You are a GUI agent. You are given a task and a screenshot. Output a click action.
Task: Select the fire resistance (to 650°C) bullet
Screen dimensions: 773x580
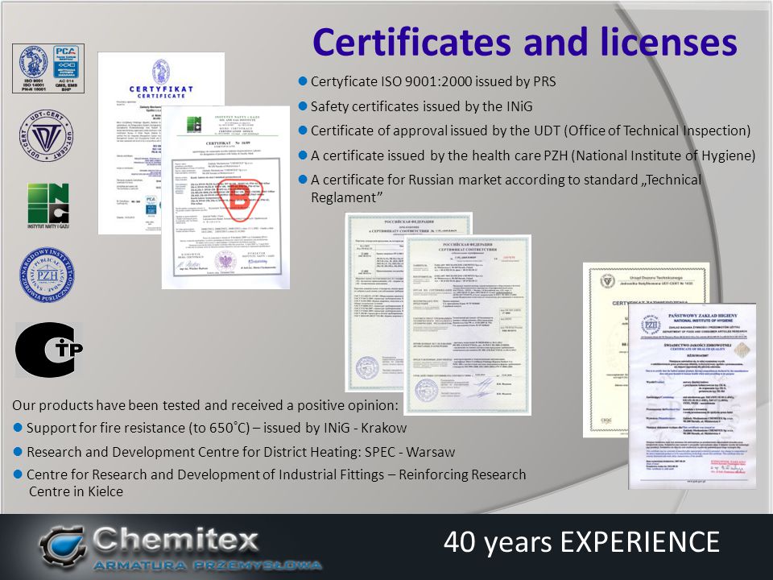coord(217,428)
